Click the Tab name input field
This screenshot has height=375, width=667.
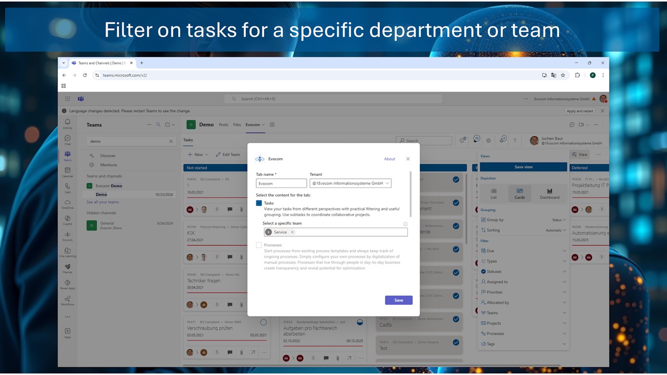tap(281, 184)
